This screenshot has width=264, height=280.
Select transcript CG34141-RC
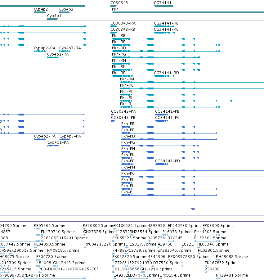[x=166, y=29]
